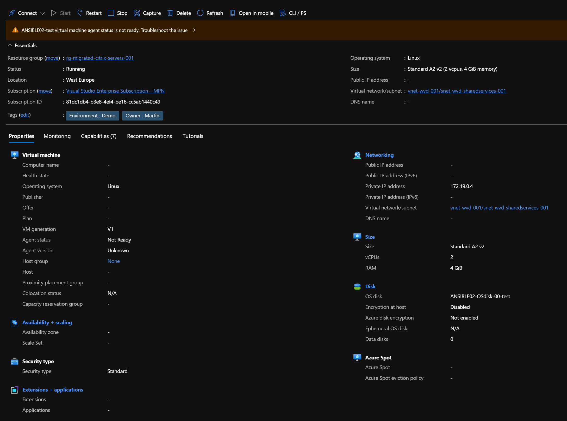Click the warning triangle icon in banner
The height and width of the screenshot is (421, 567).
tap(15, 30)
